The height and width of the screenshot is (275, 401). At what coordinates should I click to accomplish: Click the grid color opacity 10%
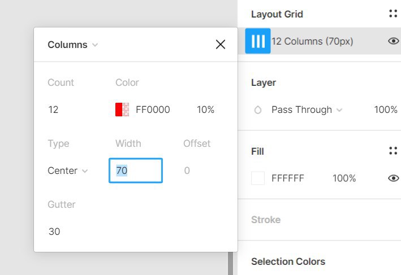pos(206,110)
